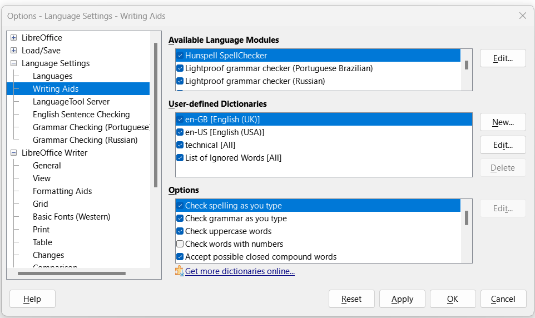Viewport: 535px width, 318px height.
Task: Uncheck Hunspell SpellChecker module
Action: click(180, 56)
